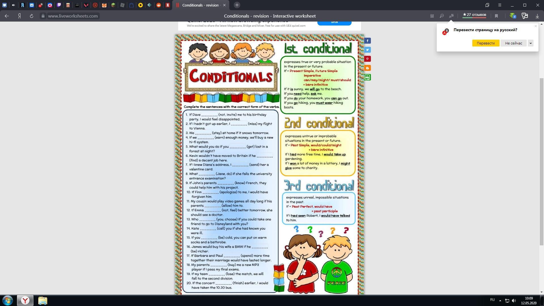The height and width of the screenshot is (306, 544).
Task: Open File Explorer from the taskbar
Action: pos(42,300)
